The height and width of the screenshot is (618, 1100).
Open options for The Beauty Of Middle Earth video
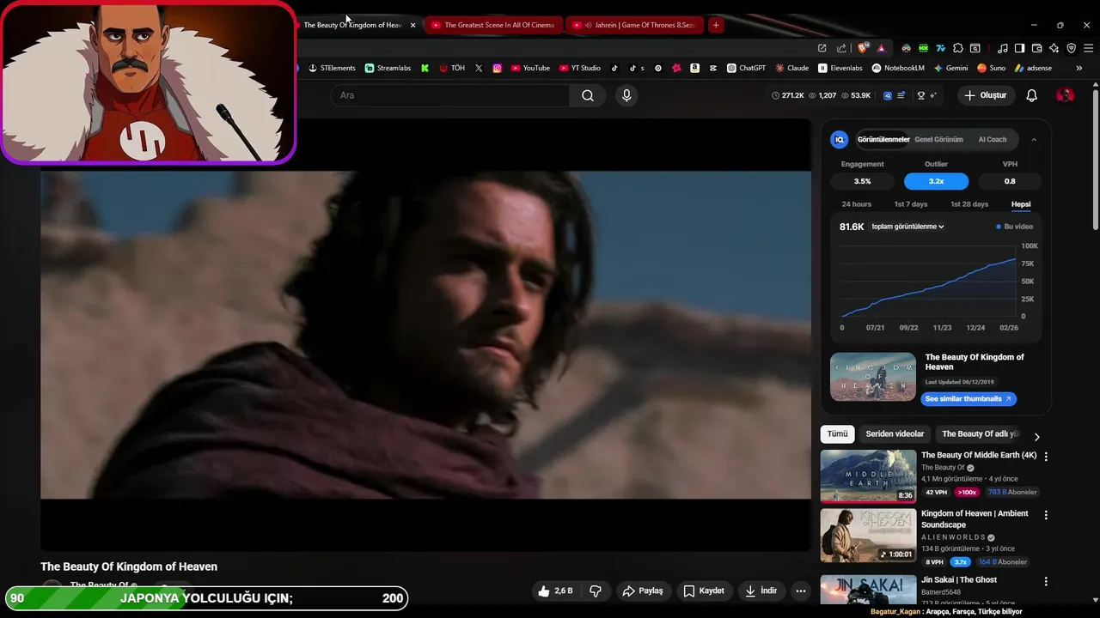point(1046,457)
